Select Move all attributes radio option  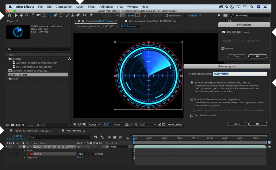[192, 99]
